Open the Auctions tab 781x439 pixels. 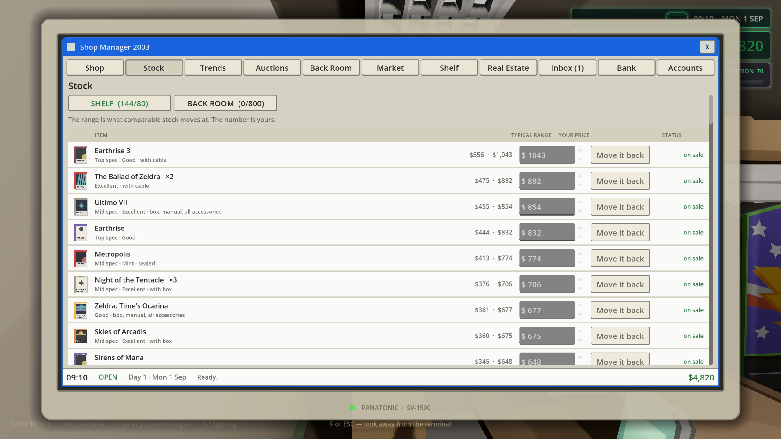[x=272, y=68]
